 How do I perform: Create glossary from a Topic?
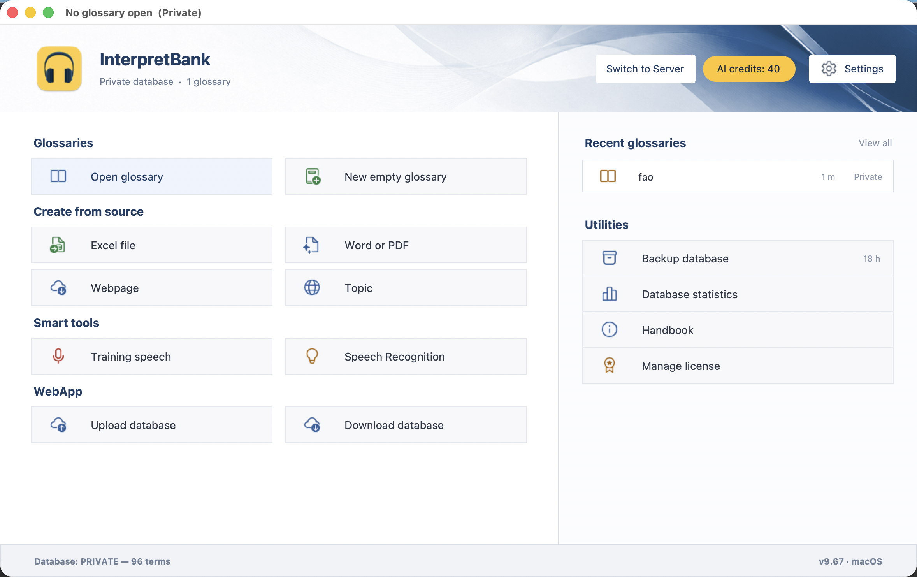click(x=406, y=288)
